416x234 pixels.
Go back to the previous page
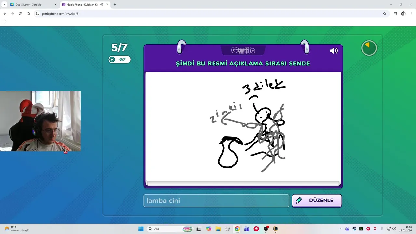pos(5,14)
